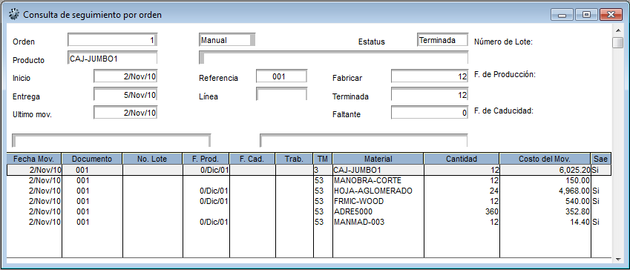Click the No. Lote column header
The width and height of the screenshot is (630, 270).
tap(153, 159)
